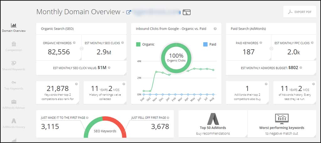
Task: Click the 3,678 fell off count
Action: pyautogui.click(x=160, y=126)
